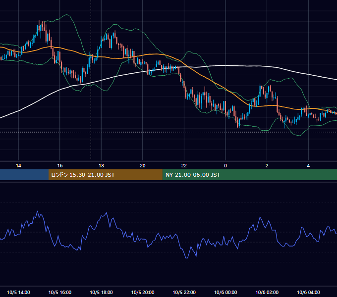Click the '16' hour label on price chart axis
Image resolution: width=337 pixels, height=297 pixels.
click(60, 166)
